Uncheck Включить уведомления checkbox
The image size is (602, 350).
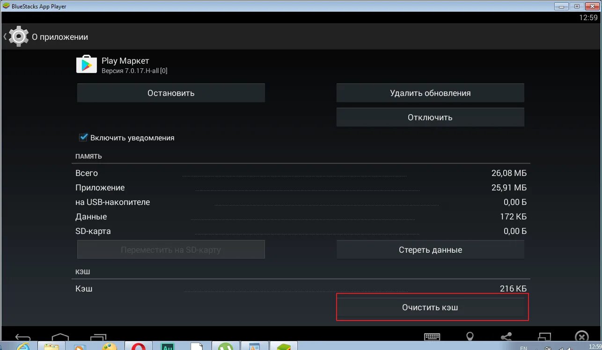pos(83,138)
